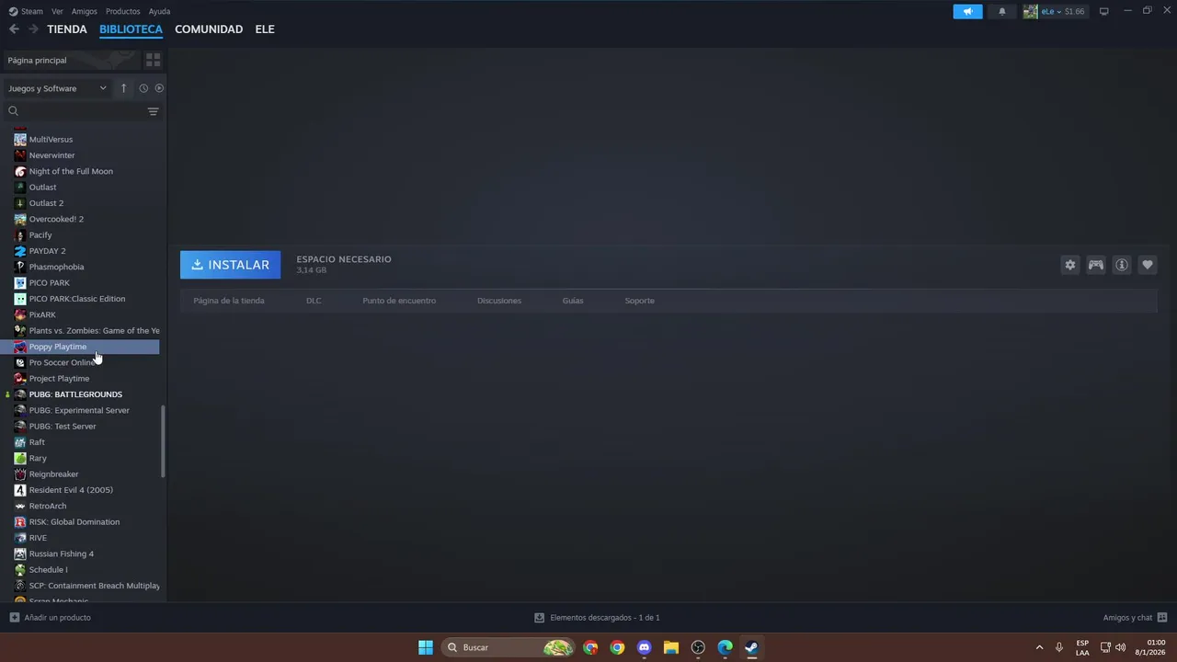Switch to Big Picture mode icon
Image resolution: width=1177 pixels, height=662 pixels.
tap(1104, 11)
